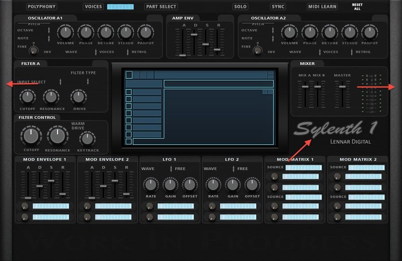Click the Amp Env Sustain slider handle
The width and height of the screenshot is (402, 261).
click(205, 44)
